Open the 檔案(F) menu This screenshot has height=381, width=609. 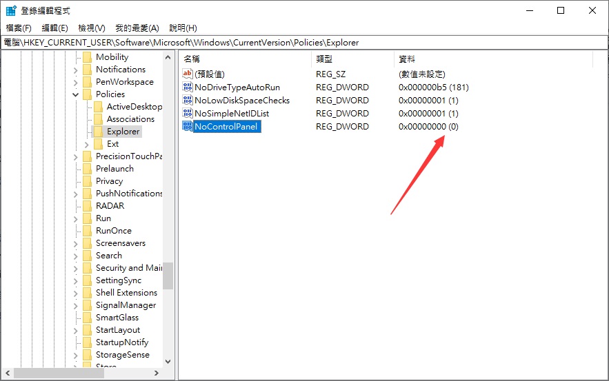[19, 28]
